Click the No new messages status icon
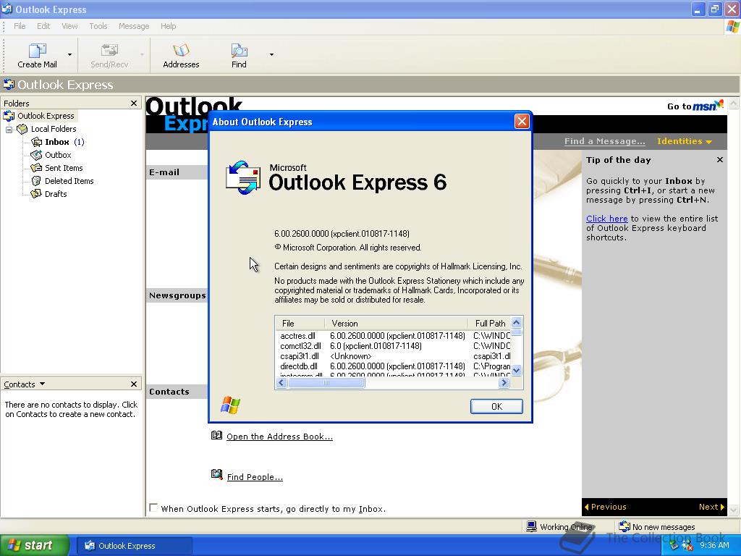741x556 pixels. 624,526
